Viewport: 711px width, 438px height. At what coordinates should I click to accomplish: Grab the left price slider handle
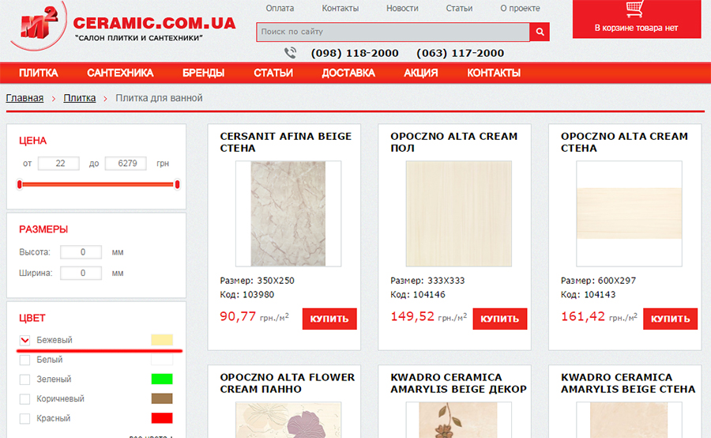[20, 184]
